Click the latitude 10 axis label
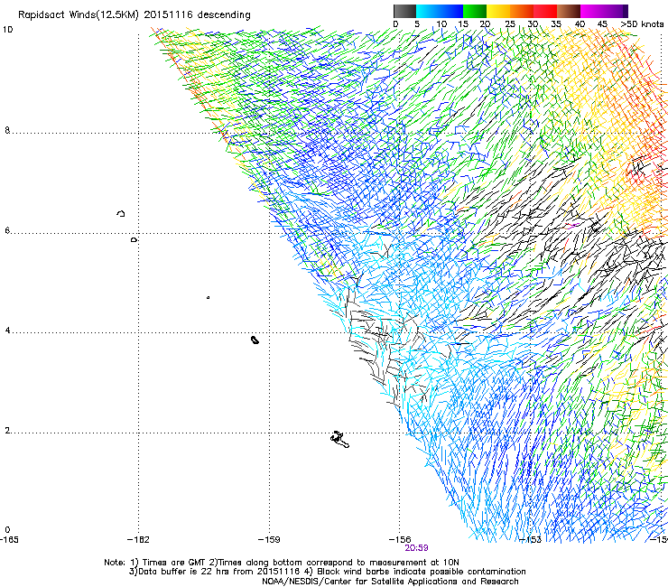Screen dimensions: 668x587 7,30
